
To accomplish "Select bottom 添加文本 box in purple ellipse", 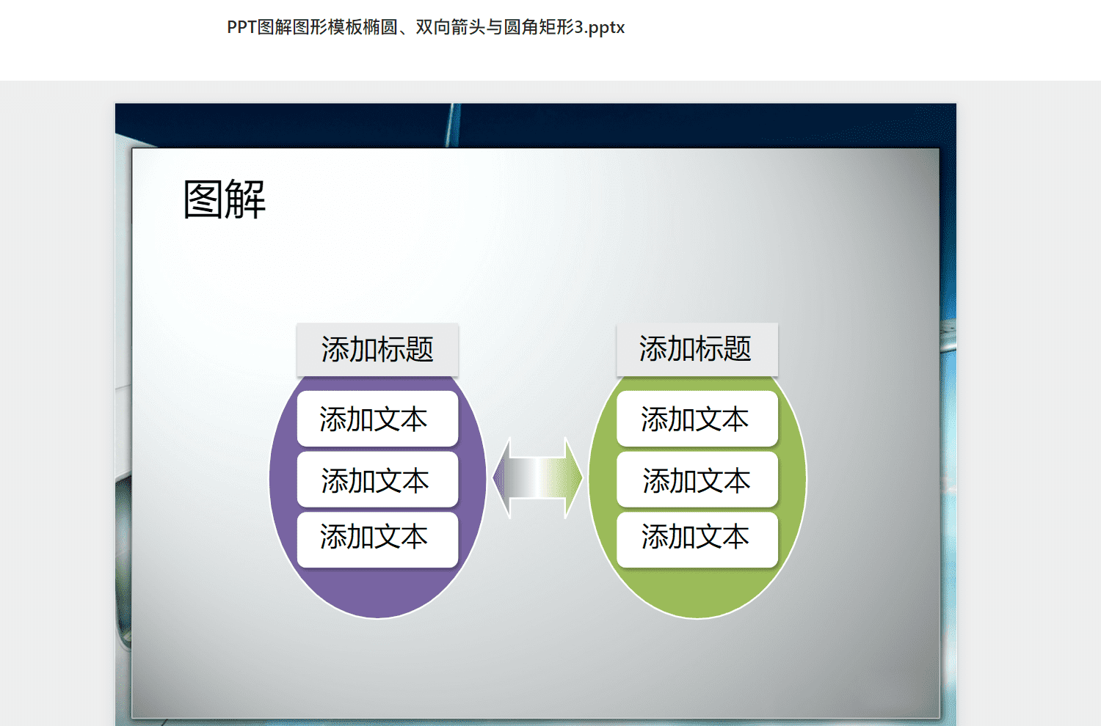I will (377, 540).
